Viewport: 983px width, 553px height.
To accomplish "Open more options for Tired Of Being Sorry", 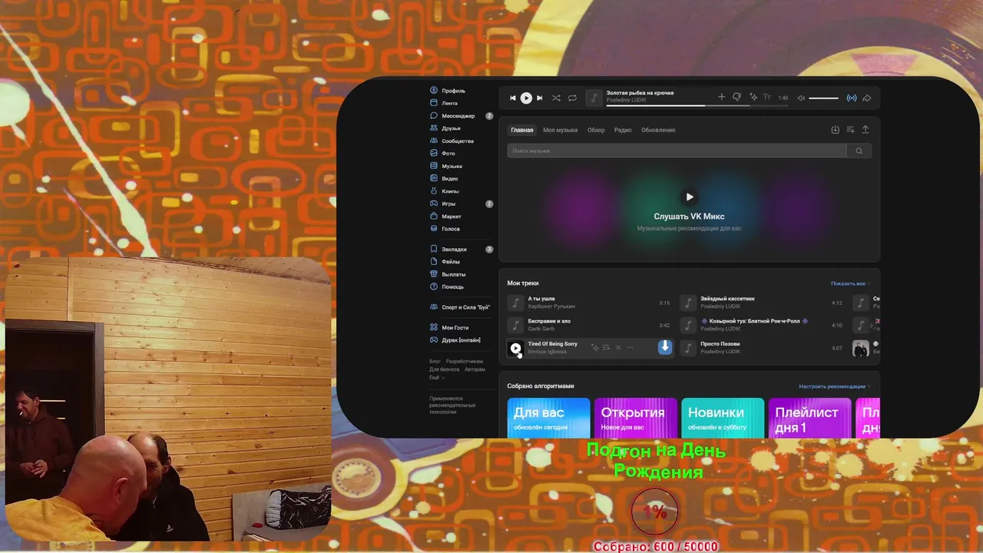I will click(x=630, y=348).
